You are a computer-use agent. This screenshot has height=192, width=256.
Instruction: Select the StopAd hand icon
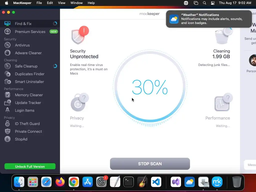tap(7, 139)
